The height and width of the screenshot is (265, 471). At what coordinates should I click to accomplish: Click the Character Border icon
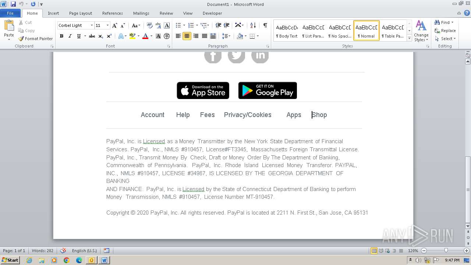pos(167,25)
